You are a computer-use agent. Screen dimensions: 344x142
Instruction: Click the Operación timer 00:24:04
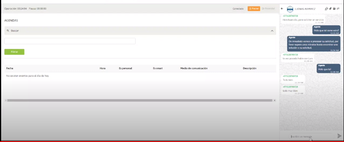[x=16, y=9]
